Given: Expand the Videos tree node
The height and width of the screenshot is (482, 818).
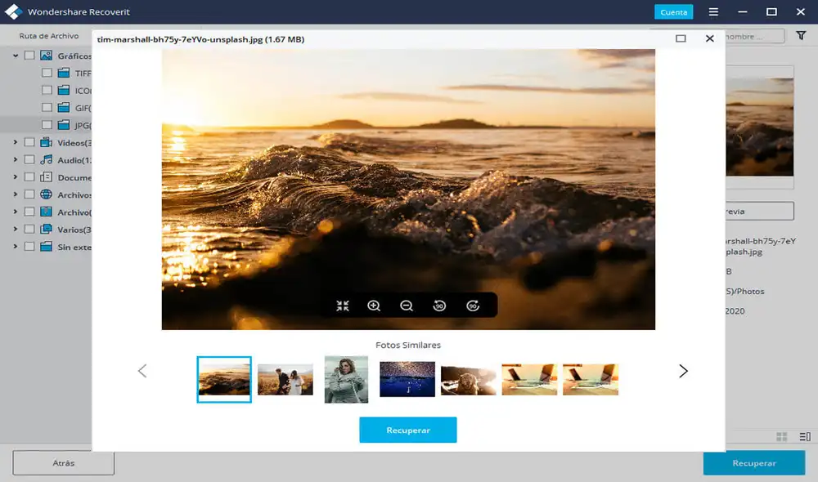Looking at the screenshot, I should [16, 143].
